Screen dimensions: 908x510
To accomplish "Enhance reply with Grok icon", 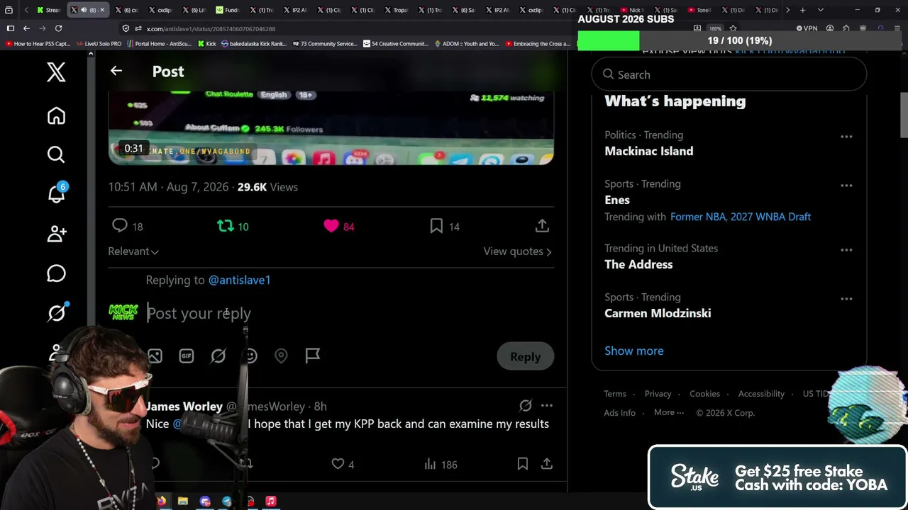I will (218, 356).
